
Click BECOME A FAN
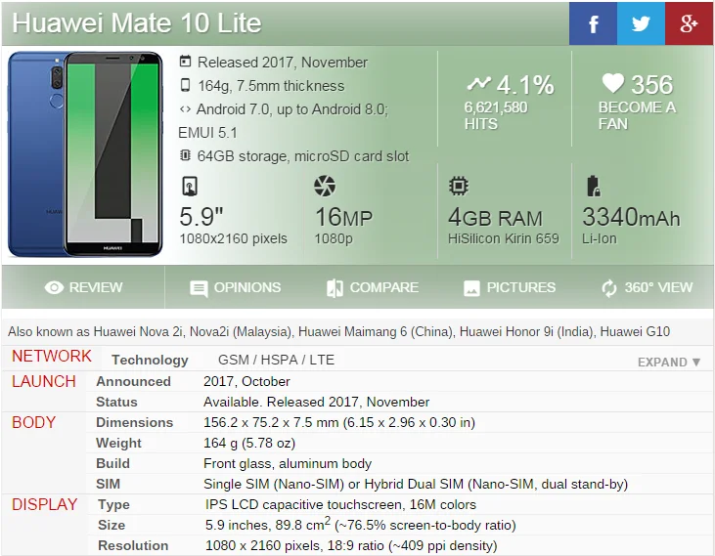(637, 115)
